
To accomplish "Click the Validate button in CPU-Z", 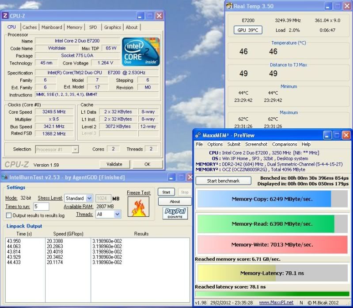I will [114, 164].
